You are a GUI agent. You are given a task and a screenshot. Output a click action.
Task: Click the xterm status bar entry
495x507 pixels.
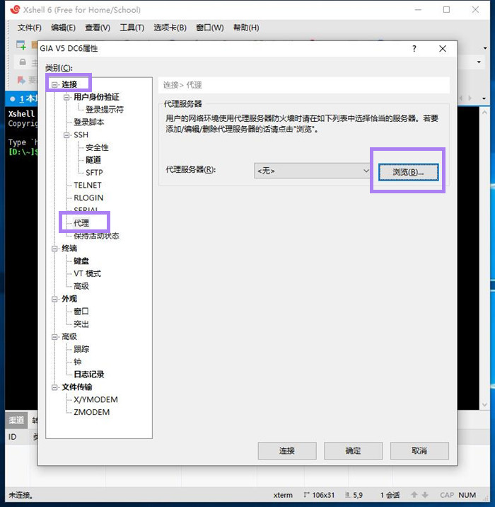(x=283, y=495)
